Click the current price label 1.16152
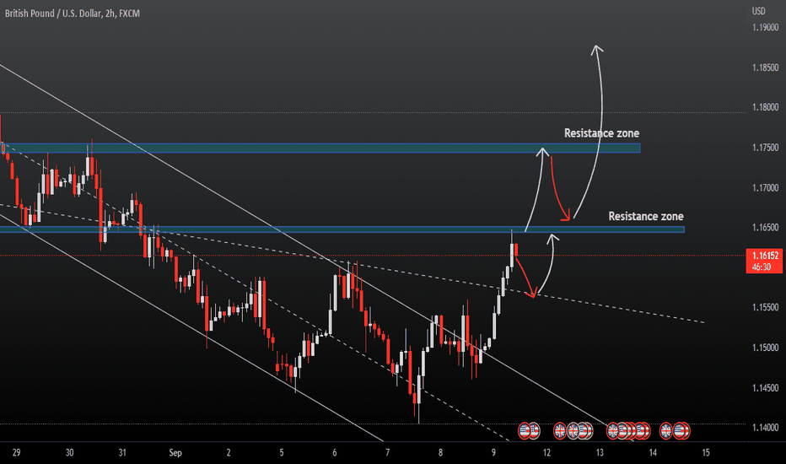 click(x=764, y=256)
